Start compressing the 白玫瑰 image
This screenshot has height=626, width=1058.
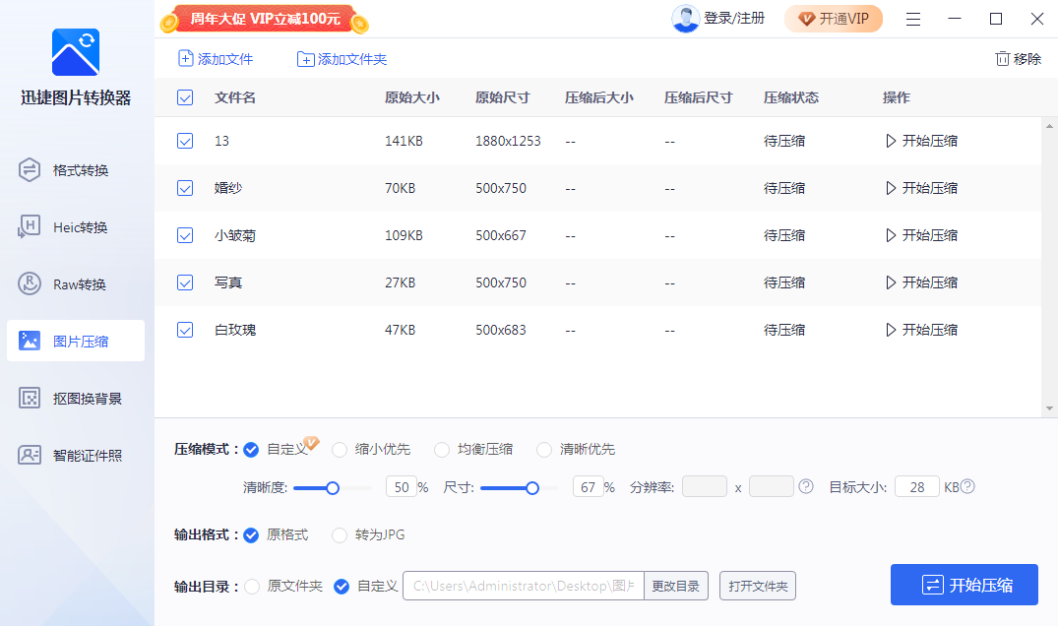coord(920,330)
